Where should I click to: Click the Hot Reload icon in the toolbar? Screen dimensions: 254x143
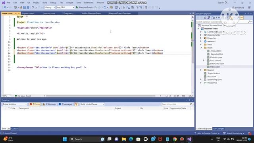105,7
